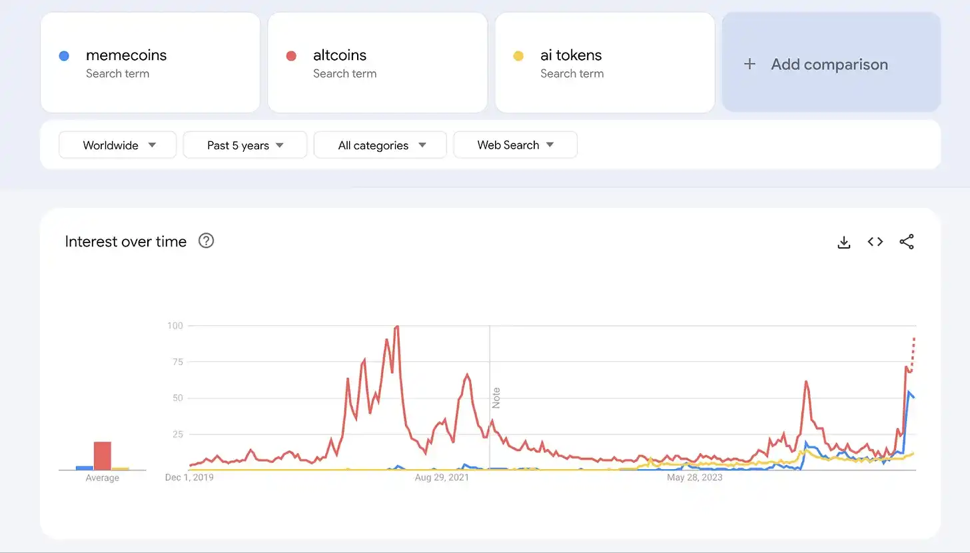Expand the Past 5 years dropdown
This screenshot has width=970, height=553.
(244, 145)
